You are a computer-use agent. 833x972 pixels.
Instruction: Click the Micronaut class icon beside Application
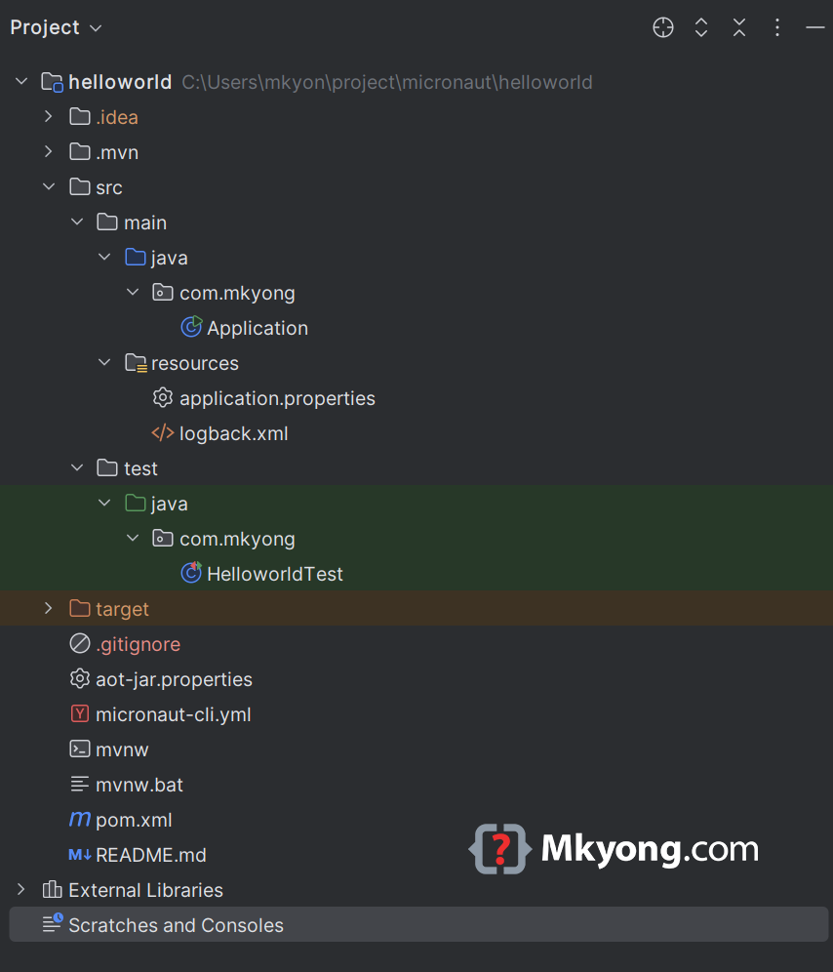[x=191, y=327]
